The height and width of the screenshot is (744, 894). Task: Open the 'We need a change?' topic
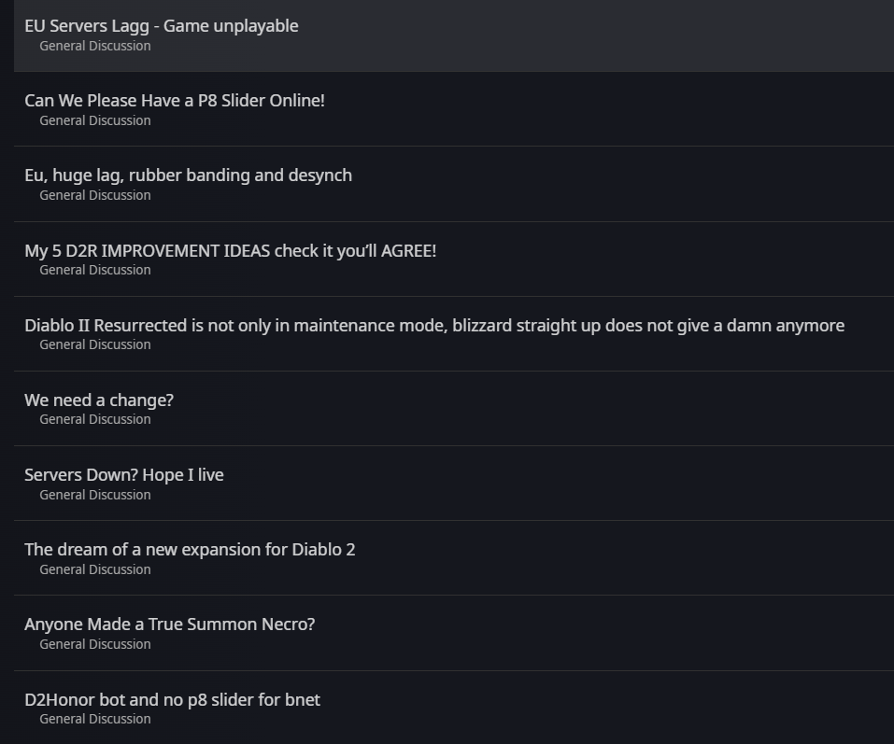click(x=99, y=400)
